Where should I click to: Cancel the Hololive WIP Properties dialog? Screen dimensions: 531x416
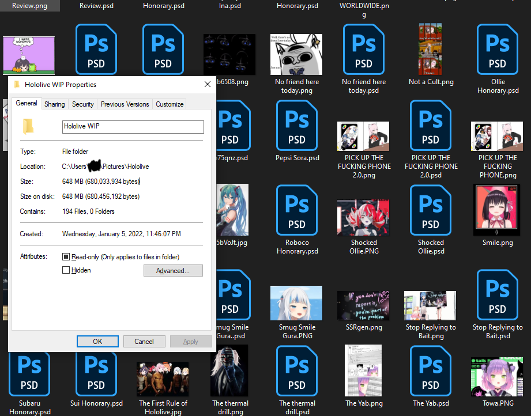144,341
